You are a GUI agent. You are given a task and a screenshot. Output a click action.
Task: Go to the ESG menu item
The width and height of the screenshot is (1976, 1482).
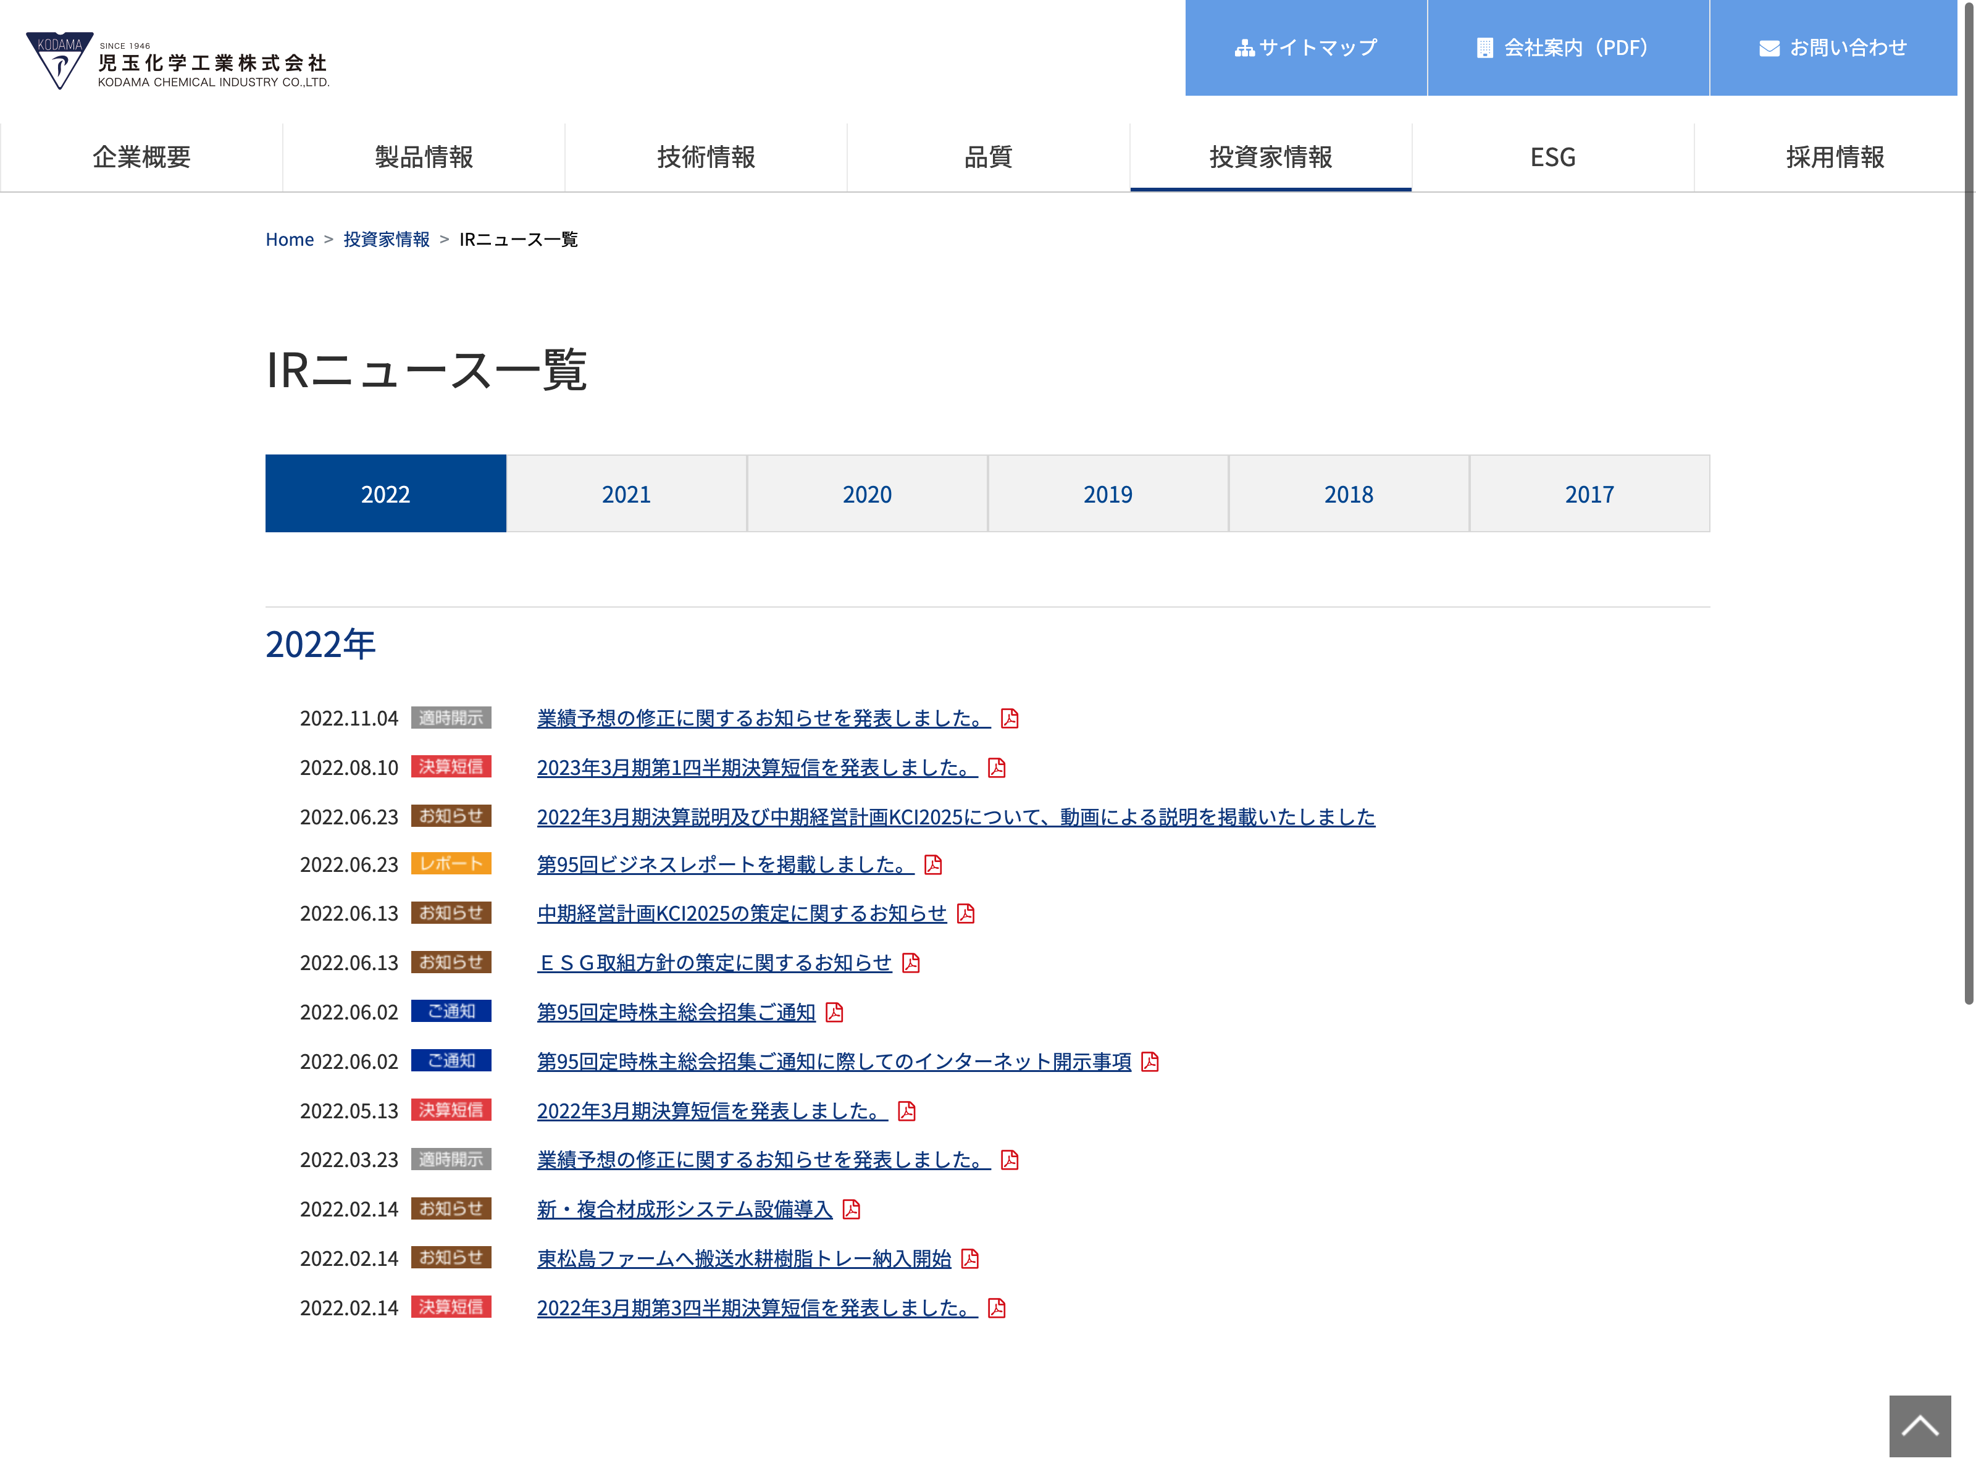[1552, 157]
